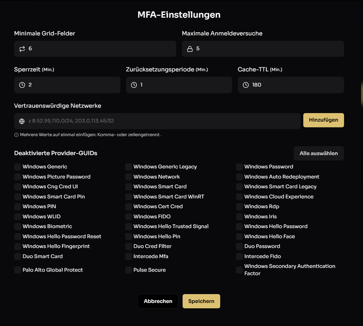The width and height of the screenshot is (363, 326).
Task: Click the clock icon in Zurücksetzungsperiode field
Action: 134,85
